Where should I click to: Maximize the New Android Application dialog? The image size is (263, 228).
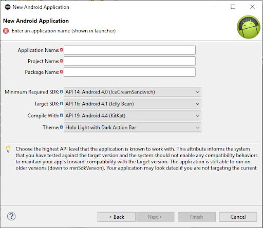point(233,7)
